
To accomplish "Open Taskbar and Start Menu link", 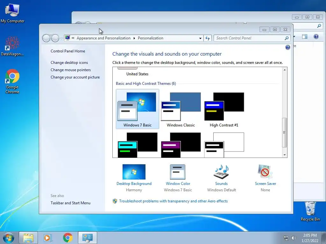I will pos(70,203).
